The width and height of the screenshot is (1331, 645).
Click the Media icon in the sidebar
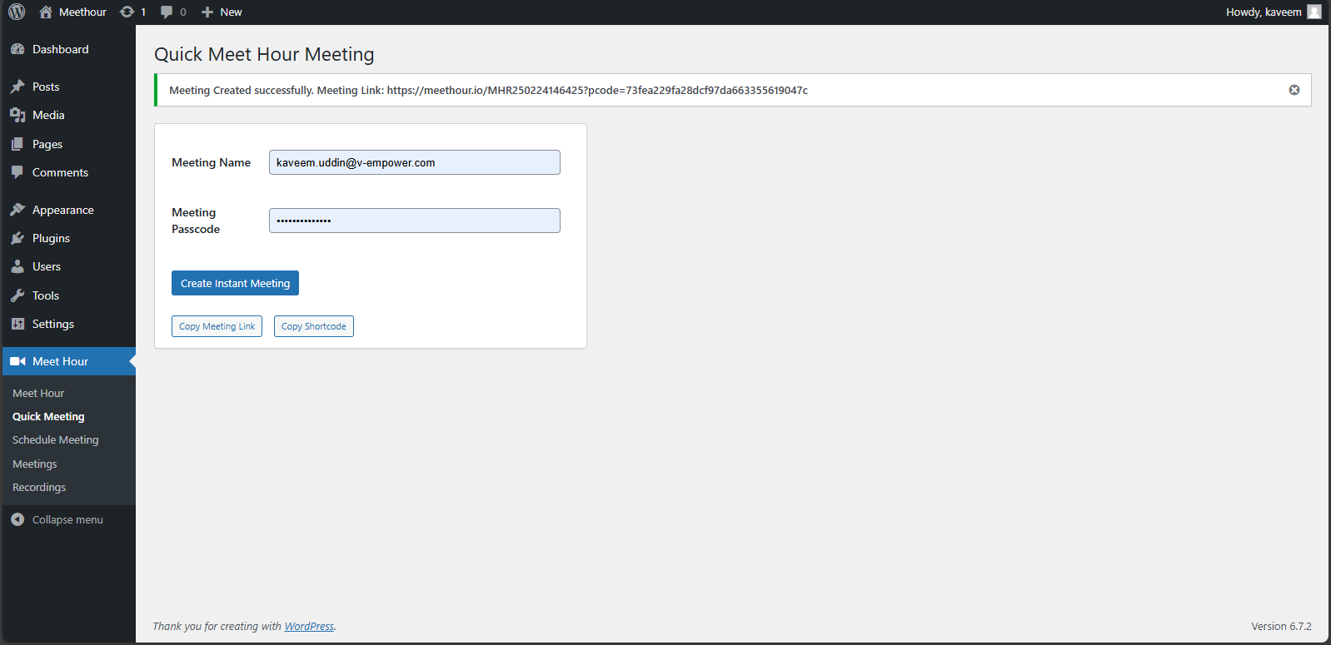(x=17, y=115)
